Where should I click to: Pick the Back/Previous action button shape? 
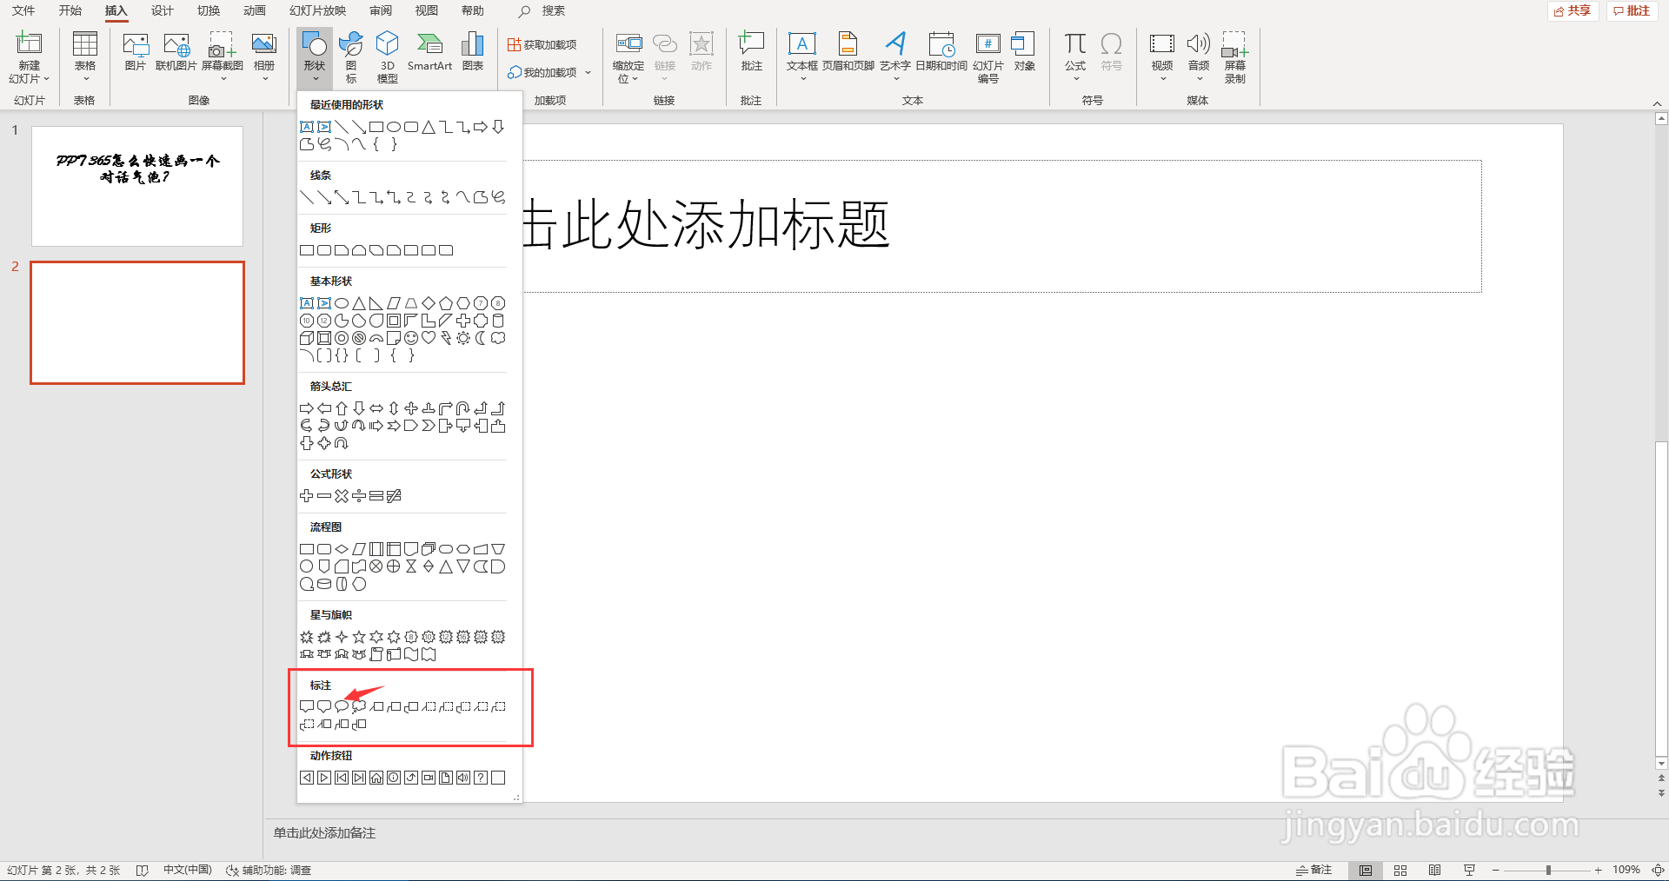[307, 778]
